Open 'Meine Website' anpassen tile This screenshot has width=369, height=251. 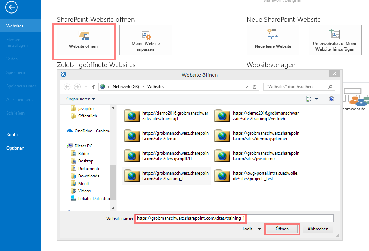(145, 40)
